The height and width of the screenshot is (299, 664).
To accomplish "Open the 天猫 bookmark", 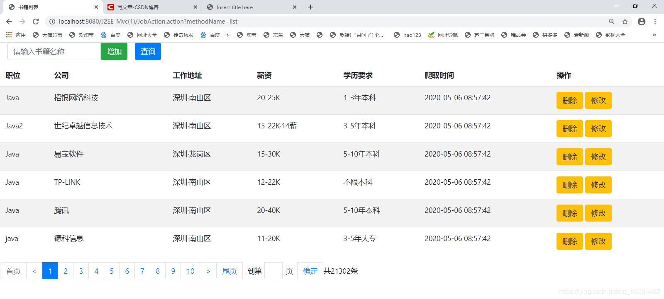I will pyautogui.click(x=300, y=35).
